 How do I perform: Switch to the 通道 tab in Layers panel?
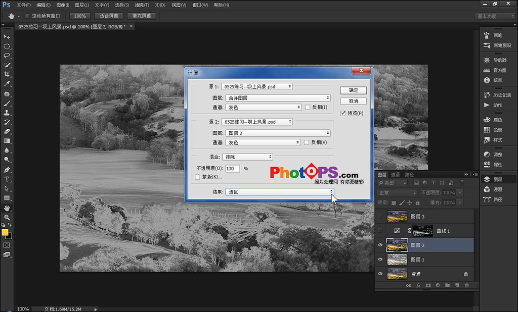point(396,175)
